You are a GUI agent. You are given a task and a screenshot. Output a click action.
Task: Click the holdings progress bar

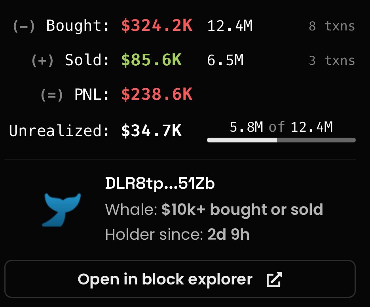click(281, 140)
